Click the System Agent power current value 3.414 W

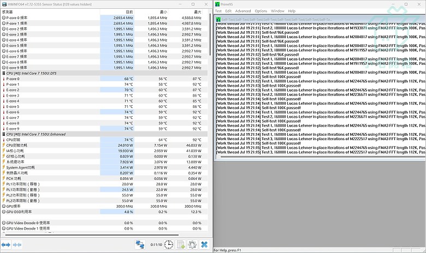126,167
